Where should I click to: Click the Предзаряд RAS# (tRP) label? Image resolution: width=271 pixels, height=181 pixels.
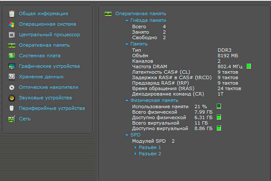pos(161,83)
